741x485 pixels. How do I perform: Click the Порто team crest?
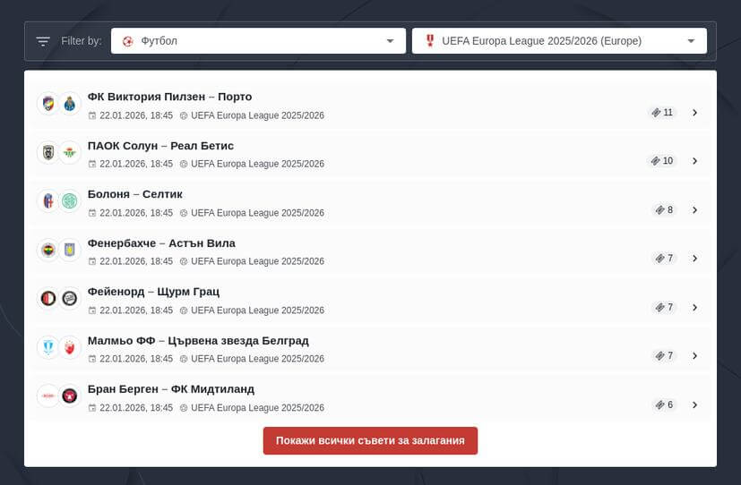coord(70,104)
